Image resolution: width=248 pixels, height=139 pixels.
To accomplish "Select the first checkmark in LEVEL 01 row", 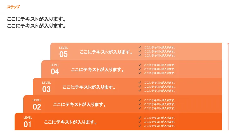I will tap(140, 118).
